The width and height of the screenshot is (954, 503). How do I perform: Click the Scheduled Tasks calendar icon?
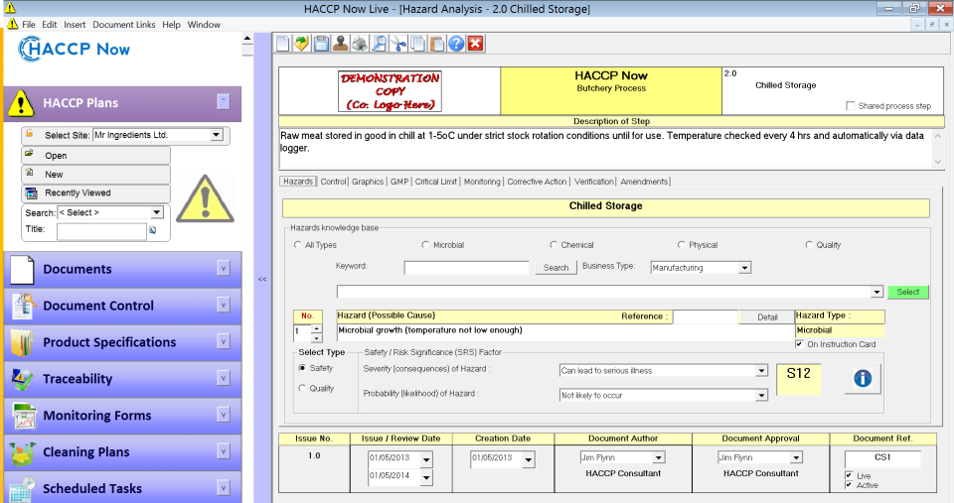pyautogui.click(x=22, y=490)
